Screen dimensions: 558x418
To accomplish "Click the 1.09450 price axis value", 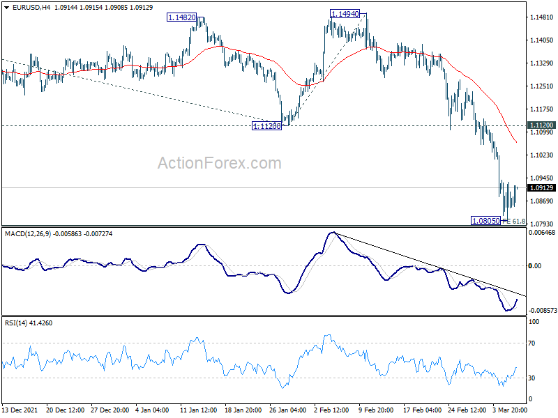I will [542, 178].
